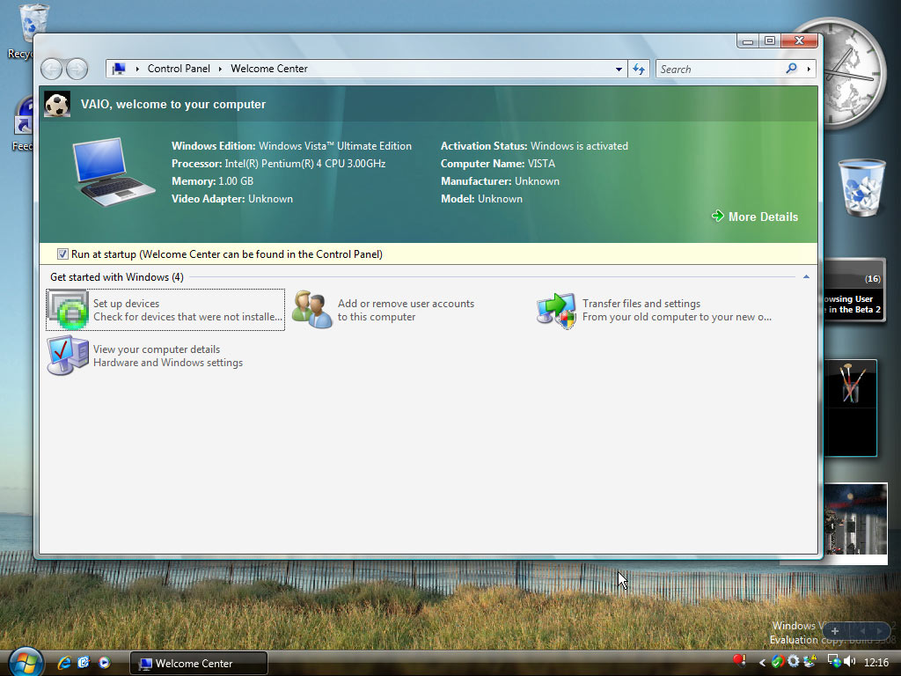
Task: Go back with the Back navigation button
Action: pos(52,69)
